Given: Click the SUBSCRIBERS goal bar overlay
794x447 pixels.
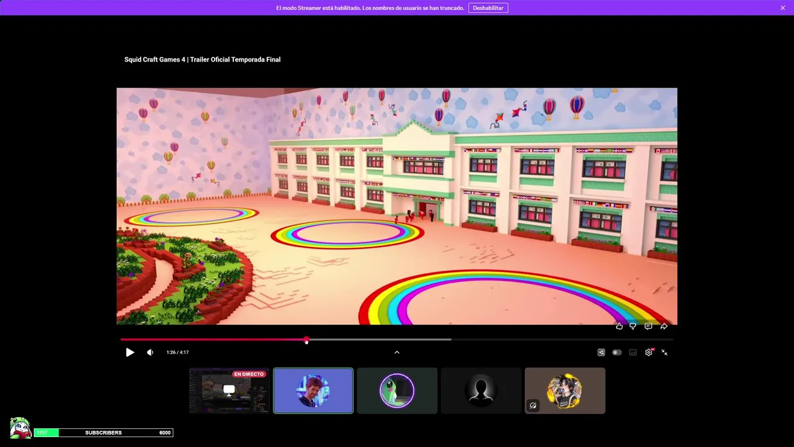Looking at the screenshot, I should point(104,433).
